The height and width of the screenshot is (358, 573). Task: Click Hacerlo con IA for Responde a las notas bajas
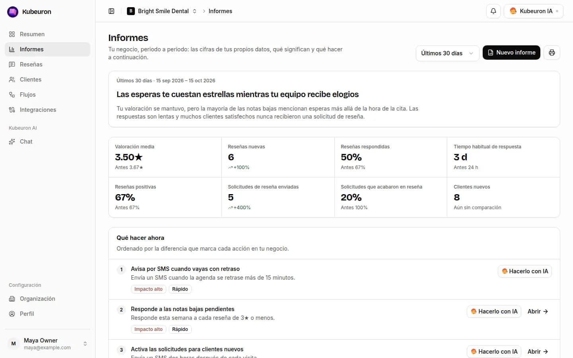tap(494, 311)
